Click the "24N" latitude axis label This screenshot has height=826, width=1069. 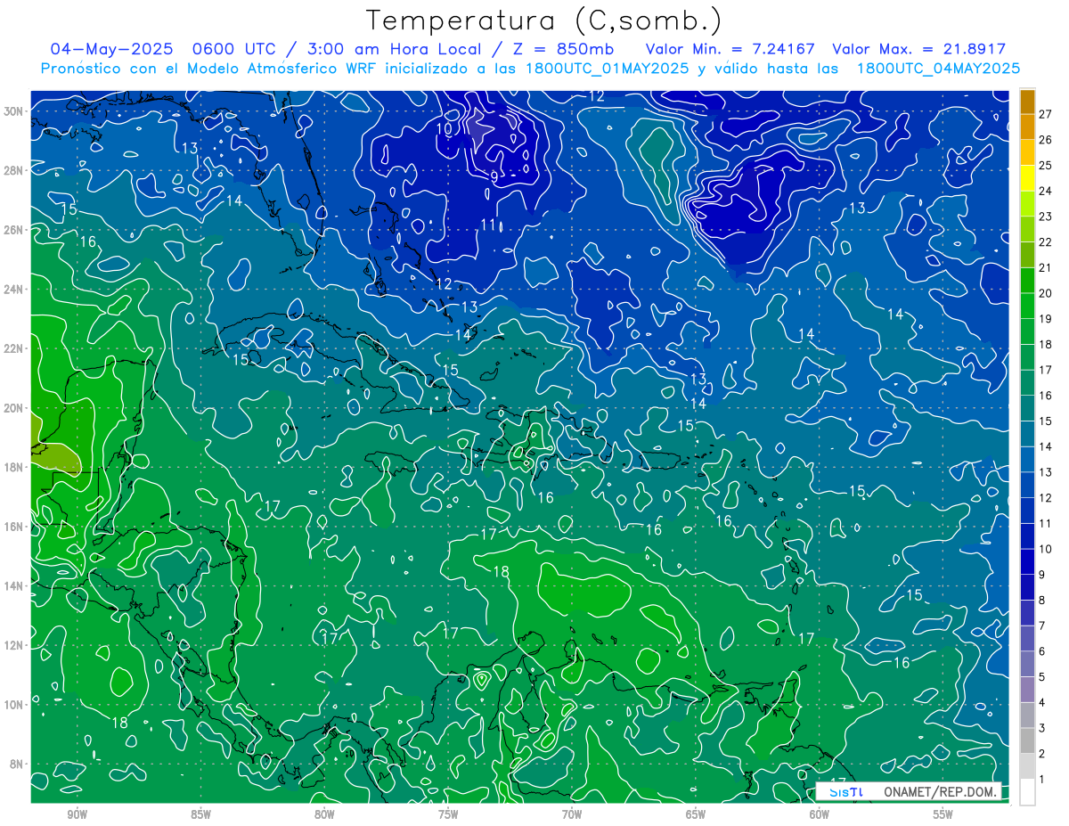(x=13, y=290)
